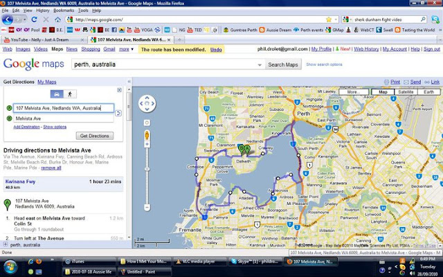
Task: Expand the perth, australia result at bottom
Action: pos(6,244)
